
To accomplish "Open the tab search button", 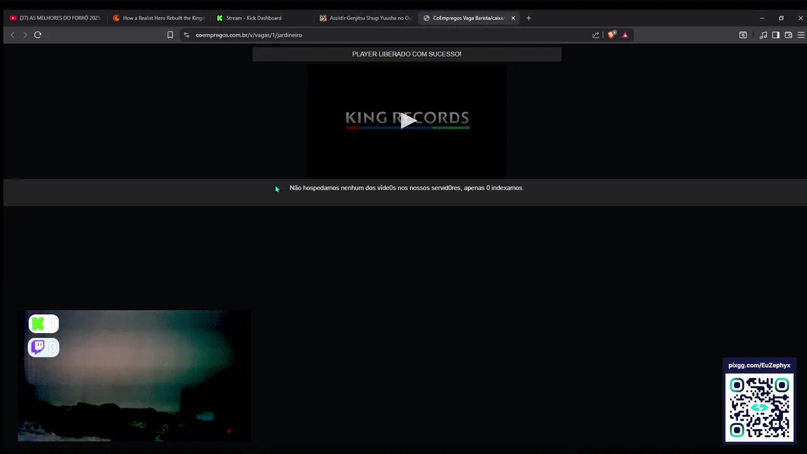I will 743,35.
